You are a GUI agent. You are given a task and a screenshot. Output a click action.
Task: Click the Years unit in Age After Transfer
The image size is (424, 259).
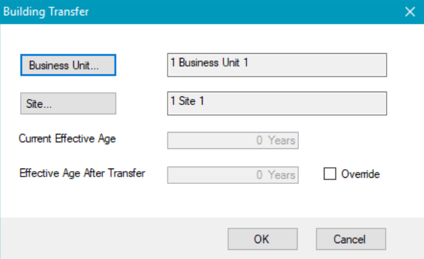(282, 175)
